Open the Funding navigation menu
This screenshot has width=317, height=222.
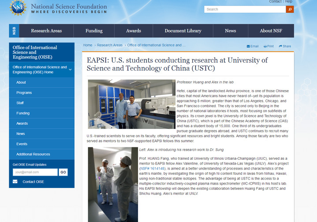(x=94, y=31)
